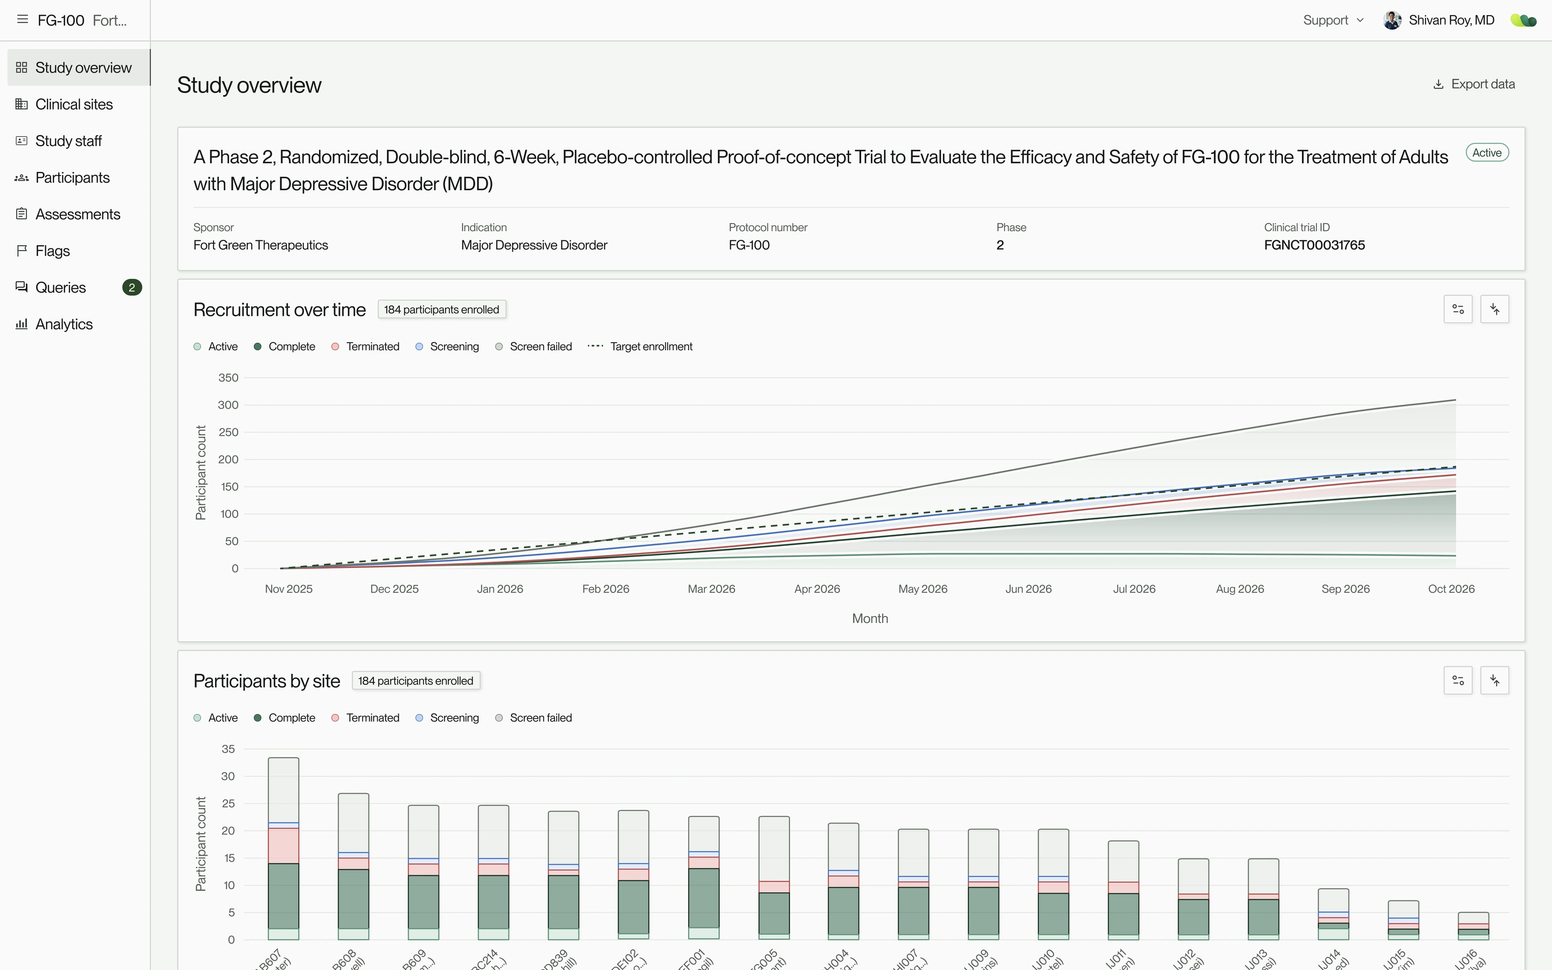Toggle Screen failed in Participants by site legend
Viewport: 1552px width, 970px height.
coord(533,718)
